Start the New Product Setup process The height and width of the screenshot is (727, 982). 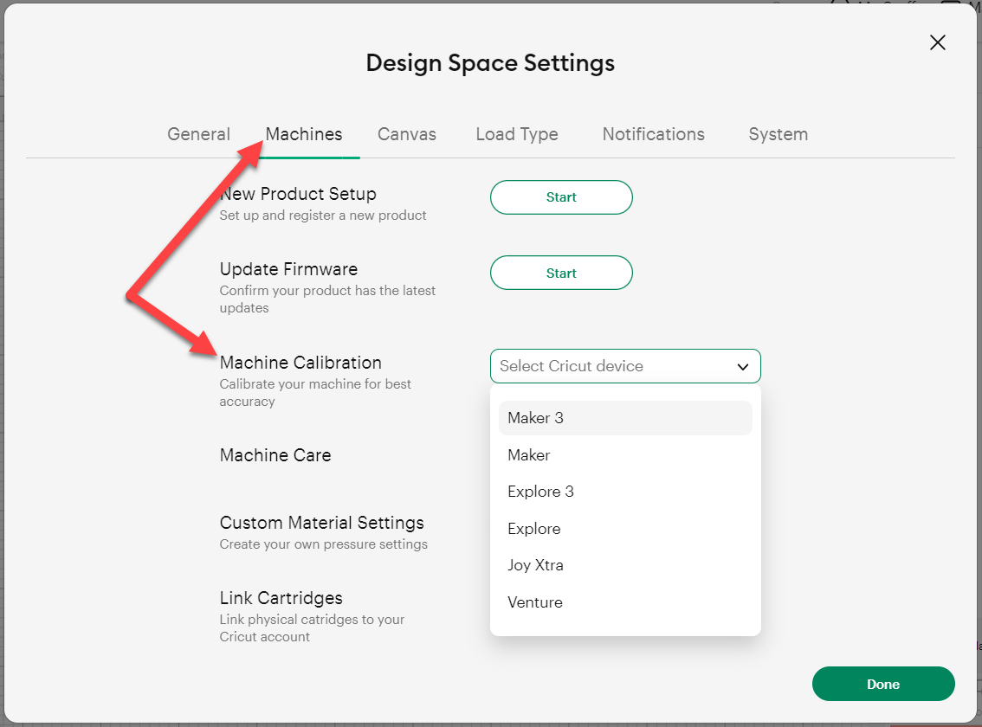click(x=561, y=197)
